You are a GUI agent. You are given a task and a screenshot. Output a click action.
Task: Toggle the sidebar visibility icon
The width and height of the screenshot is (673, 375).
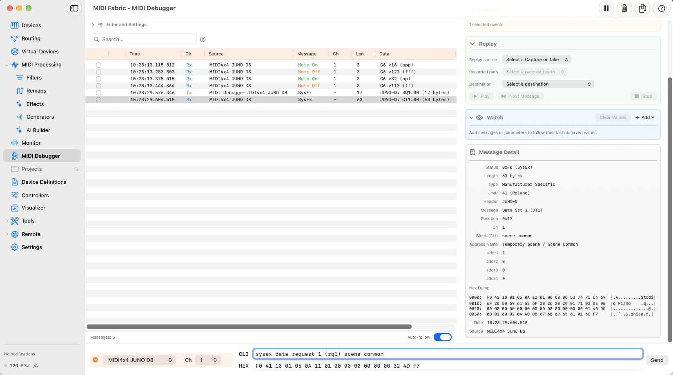point(74,8)
